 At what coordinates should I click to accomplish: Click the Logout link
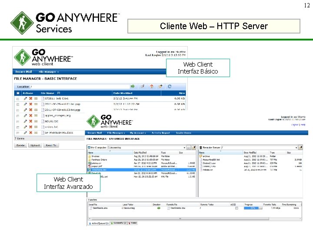[x=295, y=125]
